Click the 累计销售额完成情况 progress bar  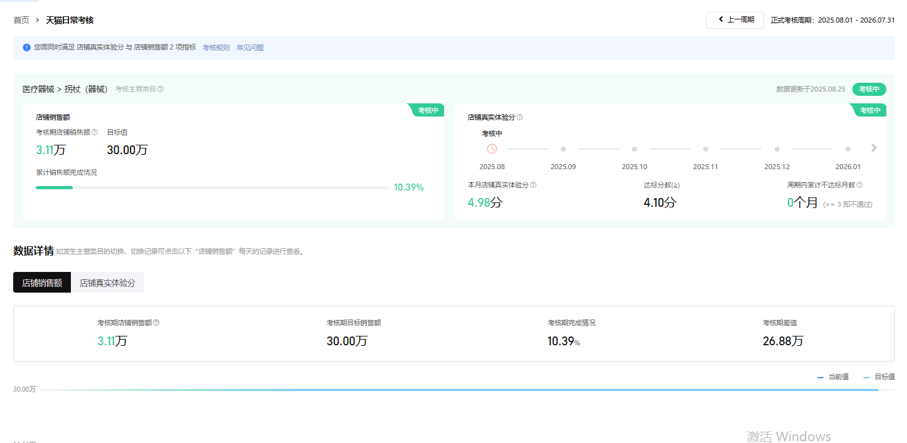pos(212,187)
